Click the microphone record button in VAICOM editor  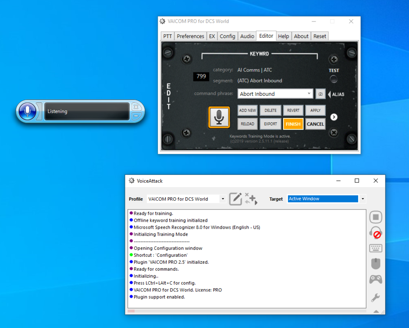[x=219, y=117]
